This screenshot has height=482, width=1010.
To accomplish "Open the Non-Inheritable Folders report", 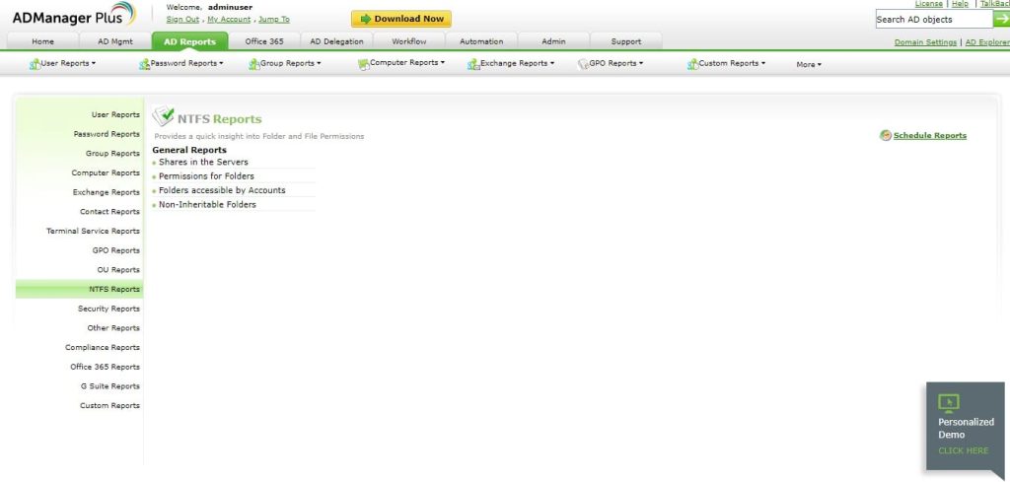I will 207,204.
